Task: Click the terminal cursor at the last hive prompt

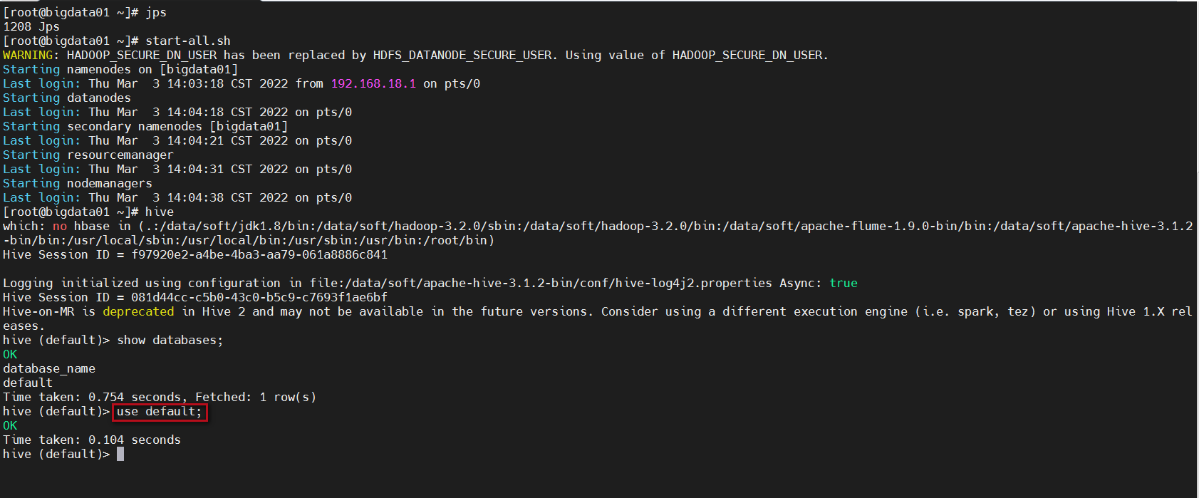Action: point(120,454)
